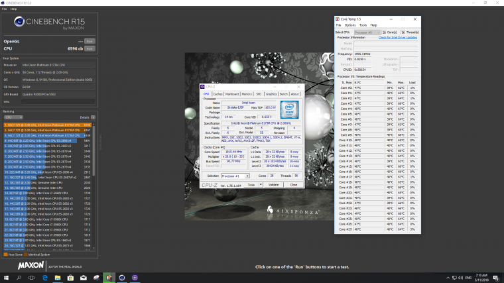The image size is (504, 283).
Task: Open the File menu in Cinebench
Action: coord(4,9)
